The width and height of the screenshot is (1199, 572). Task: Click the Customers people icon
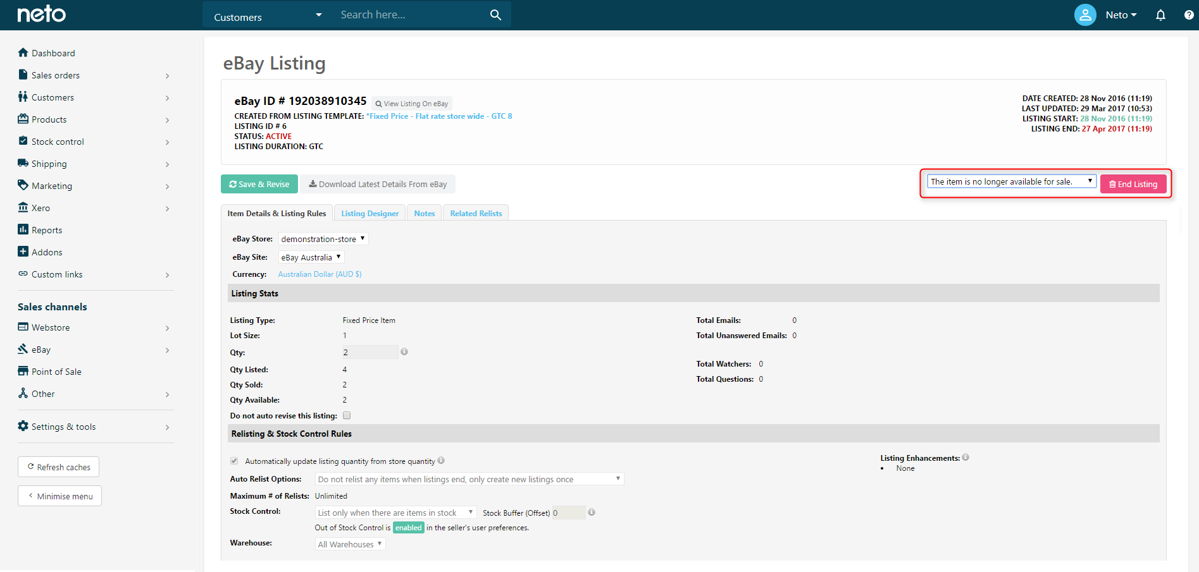[x=23, y=97]
